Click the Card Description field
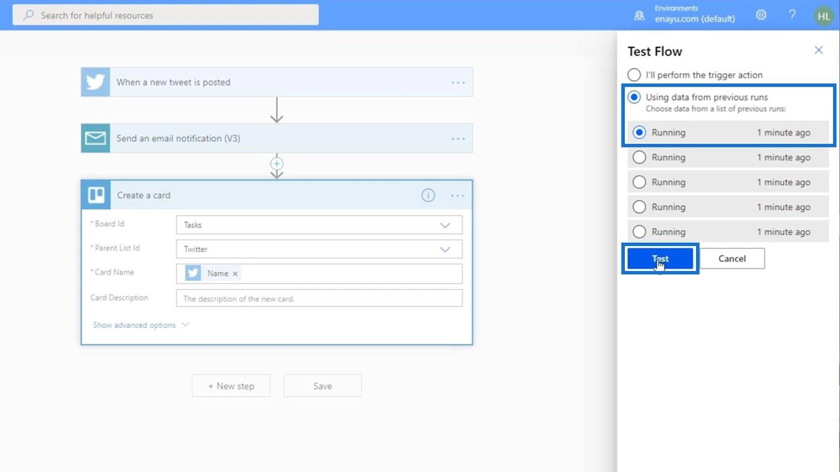840x472 pixels. coord(319,298)
